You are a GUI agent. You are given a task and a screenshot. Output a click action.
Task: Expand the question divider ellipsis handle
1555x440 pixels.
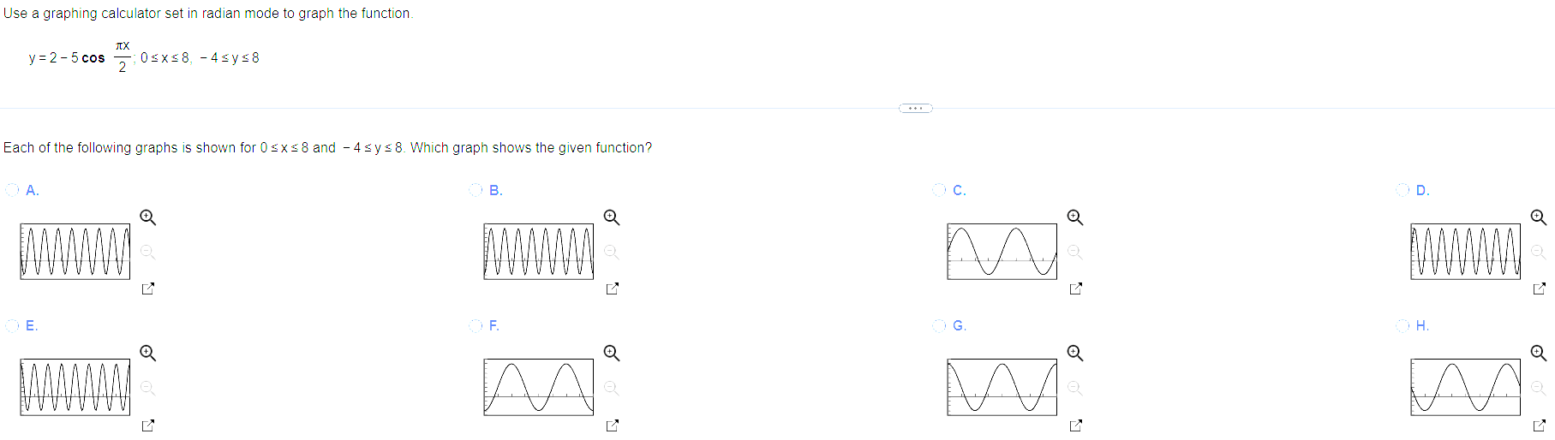(915, 108)
